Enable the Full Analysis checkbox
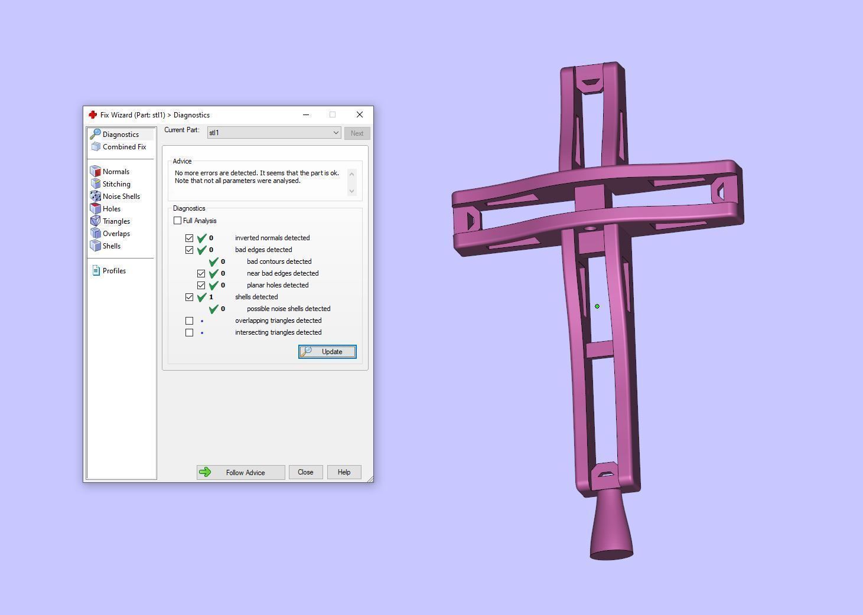Viewport: 863px width, 615px height. click(177, 221)
